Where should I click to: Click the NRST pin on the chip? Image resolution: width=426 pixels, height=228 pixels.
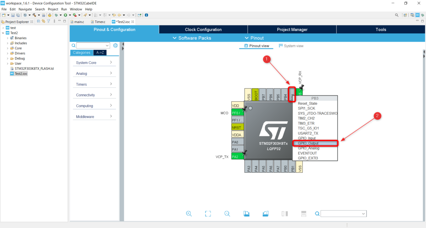[x=237, y=127]
